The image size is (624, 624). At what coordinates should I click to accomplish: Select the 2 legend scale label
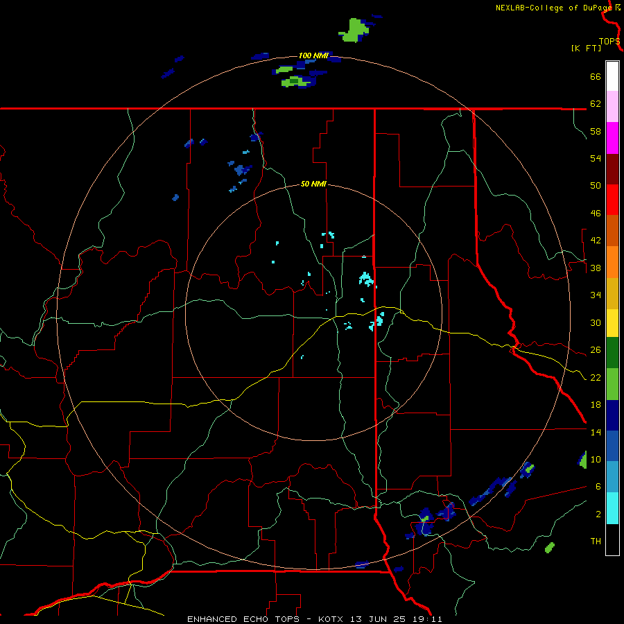tap(598, 514)
